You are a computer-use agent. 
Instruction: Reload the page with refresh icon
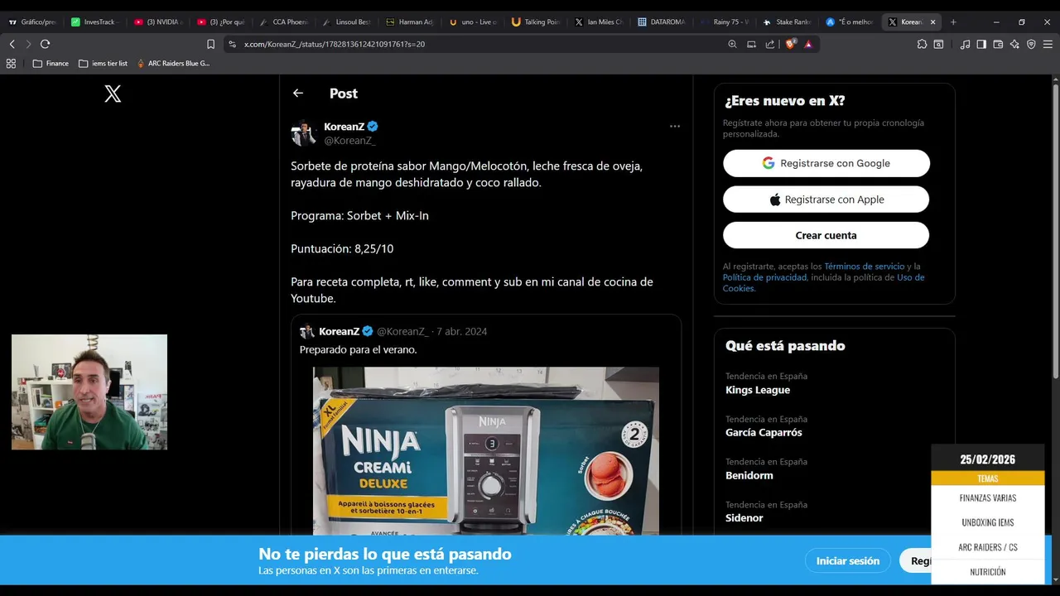click(46, 44)
